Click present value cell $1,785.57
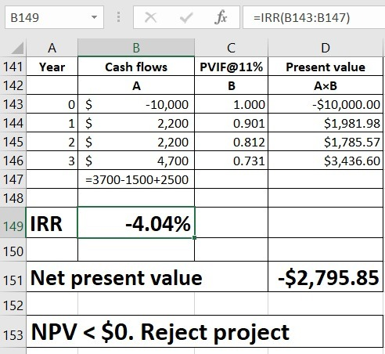The width and height of the screenshot is (385, 354). click(x=326, y=142)
